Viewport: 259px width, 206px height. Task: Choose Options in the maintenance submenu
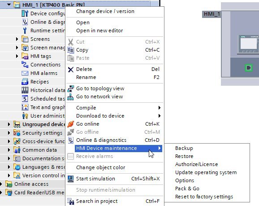(x=185, y=180)
